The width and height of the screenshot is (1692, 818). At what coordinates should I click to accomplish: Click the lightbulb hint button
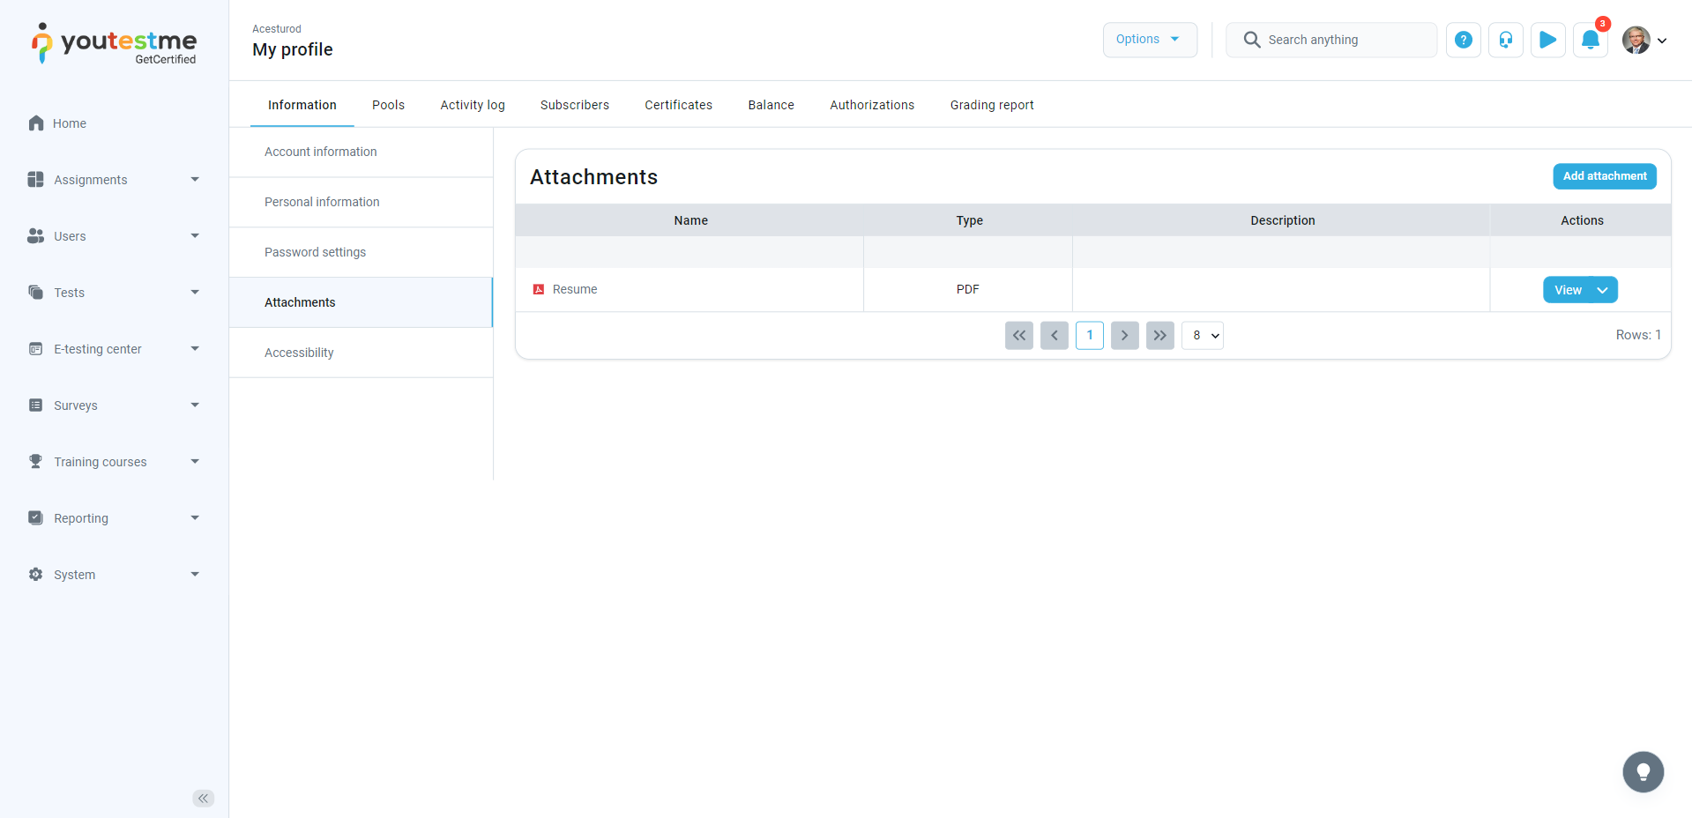1643,772
